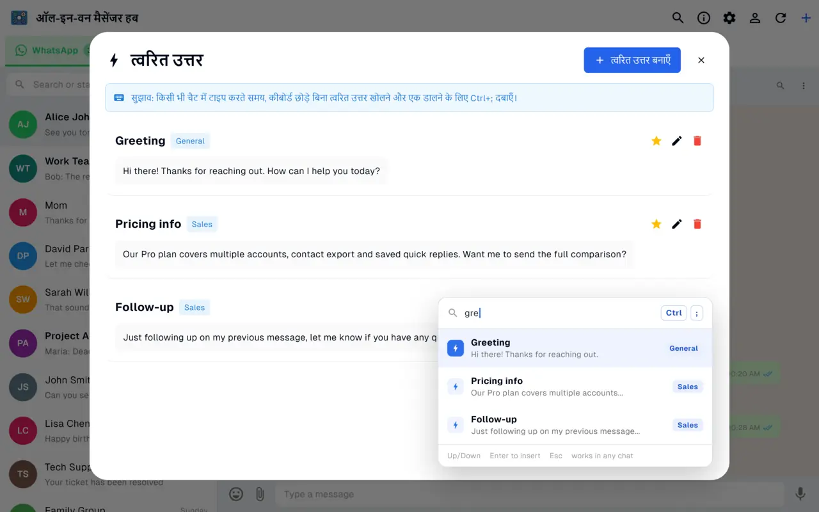Select Pricing info result in the popup list

(x=575, y=387)
